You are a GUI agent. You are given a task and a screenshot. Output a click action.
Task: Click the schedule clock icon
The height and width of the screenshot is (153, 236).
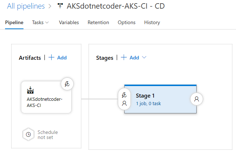(28, 134)
